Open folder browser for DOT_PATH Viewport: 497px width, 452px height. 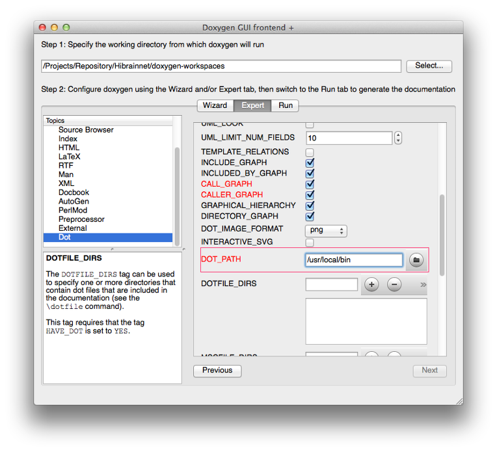click(416, 260)
